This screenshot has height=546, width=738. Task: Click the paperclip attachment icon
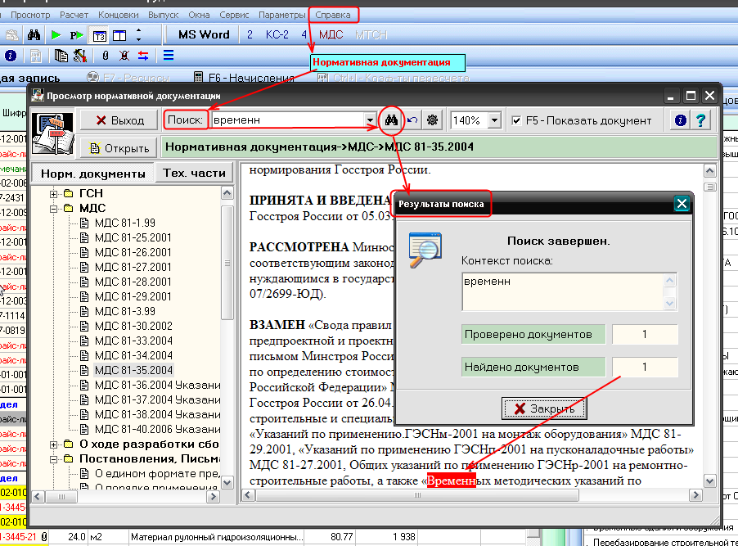click(x=106, y=56)
